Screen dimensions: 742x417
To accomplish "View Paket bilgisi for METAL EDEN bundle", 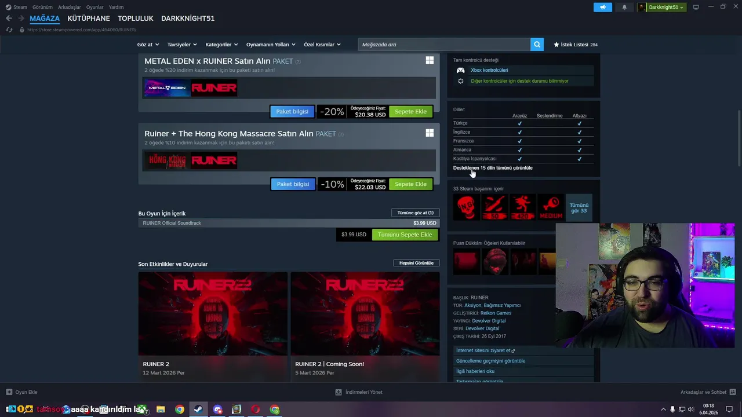I will click(292, 112).
